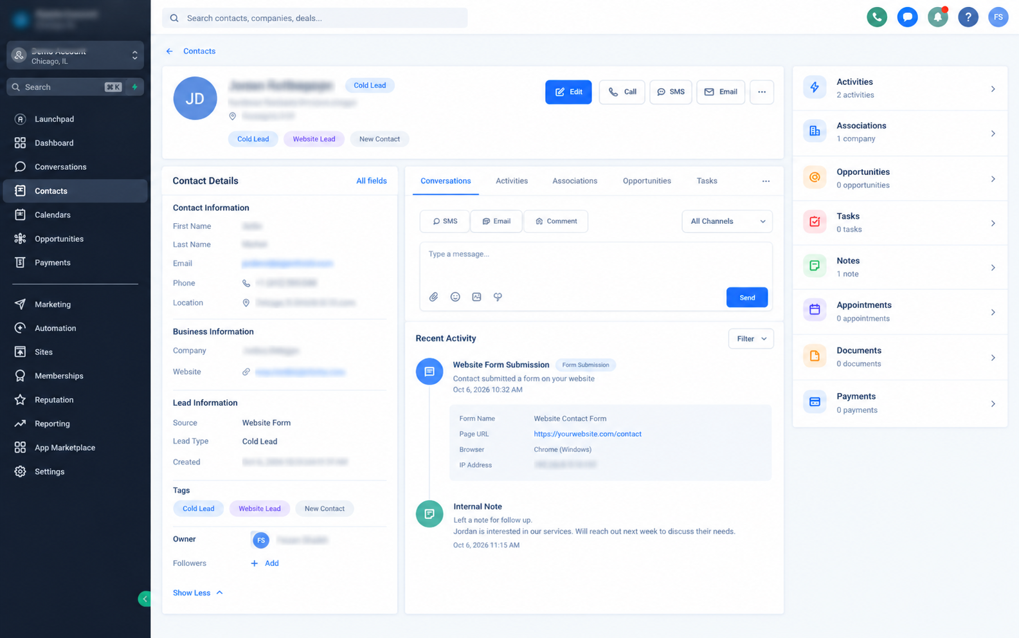Open the FS user profile avatar
This screenshot has height=638, width=1019.
(998, 17)
